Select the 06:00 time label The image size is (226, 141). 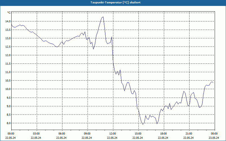click(62, 134)
